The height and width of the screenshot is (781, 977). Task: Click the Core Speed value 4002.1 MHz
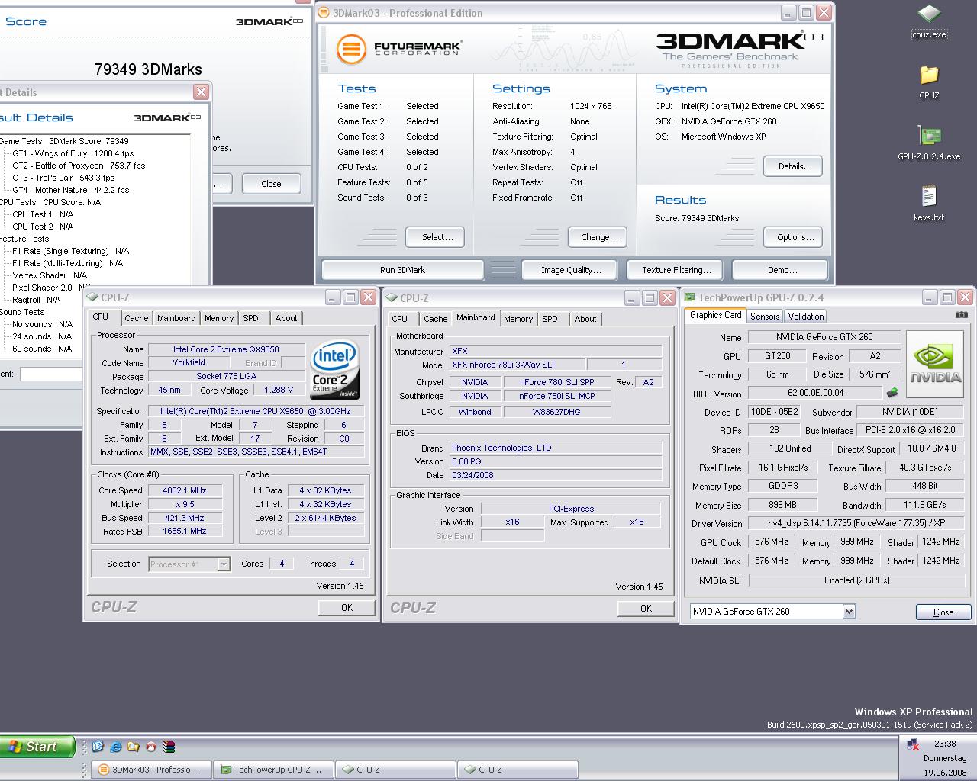click(x=185, y=490)
